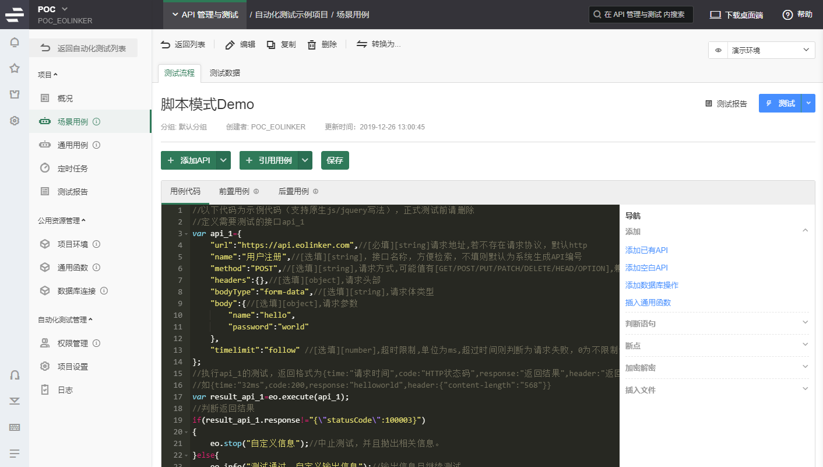Screen dimensions: 823x467
Task: Click the green 保存 button
Action: point(335,160)
